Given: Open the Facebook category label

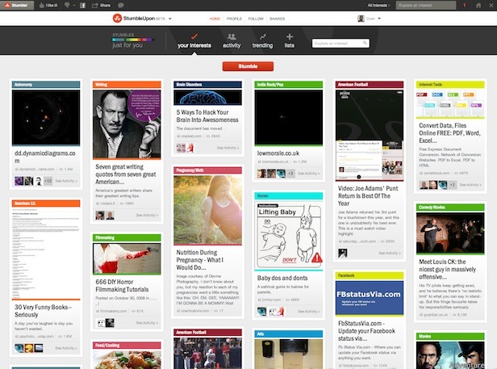Looking at the screenshot, I should tap(370, 275).
